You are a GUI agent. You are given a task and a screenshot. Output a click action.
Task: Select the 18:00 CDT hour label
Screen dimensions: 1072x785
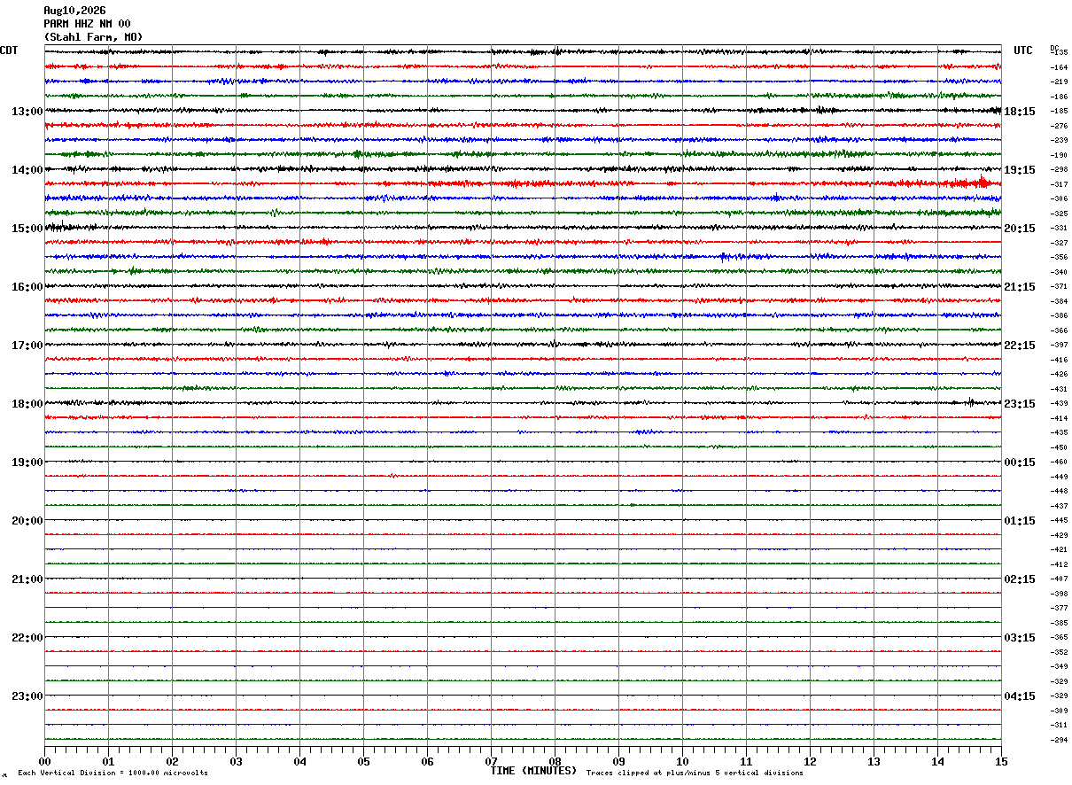point(27,404)
